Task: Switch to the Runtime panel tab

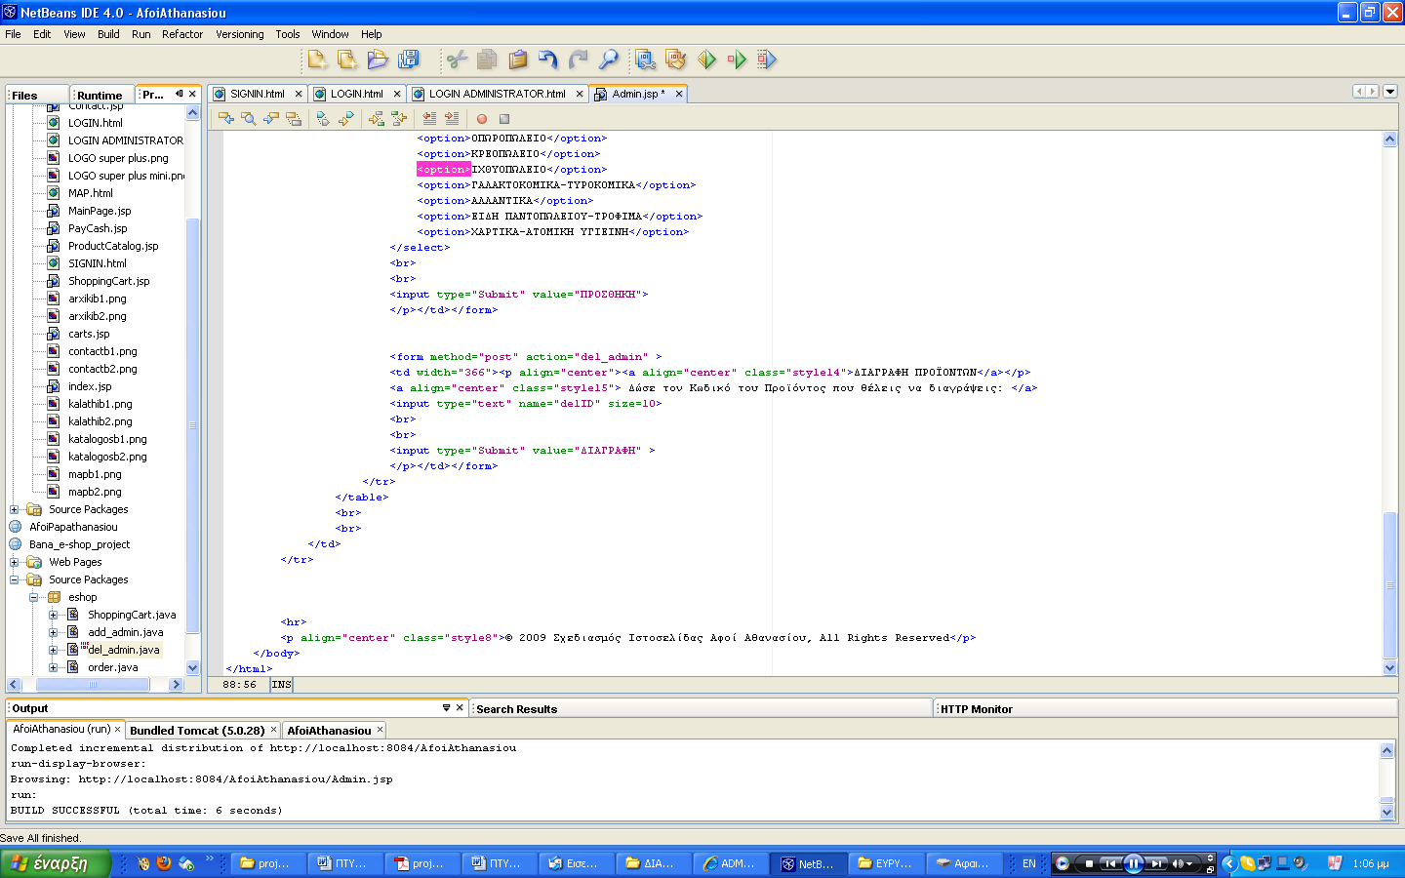Action: coord(100,95)
